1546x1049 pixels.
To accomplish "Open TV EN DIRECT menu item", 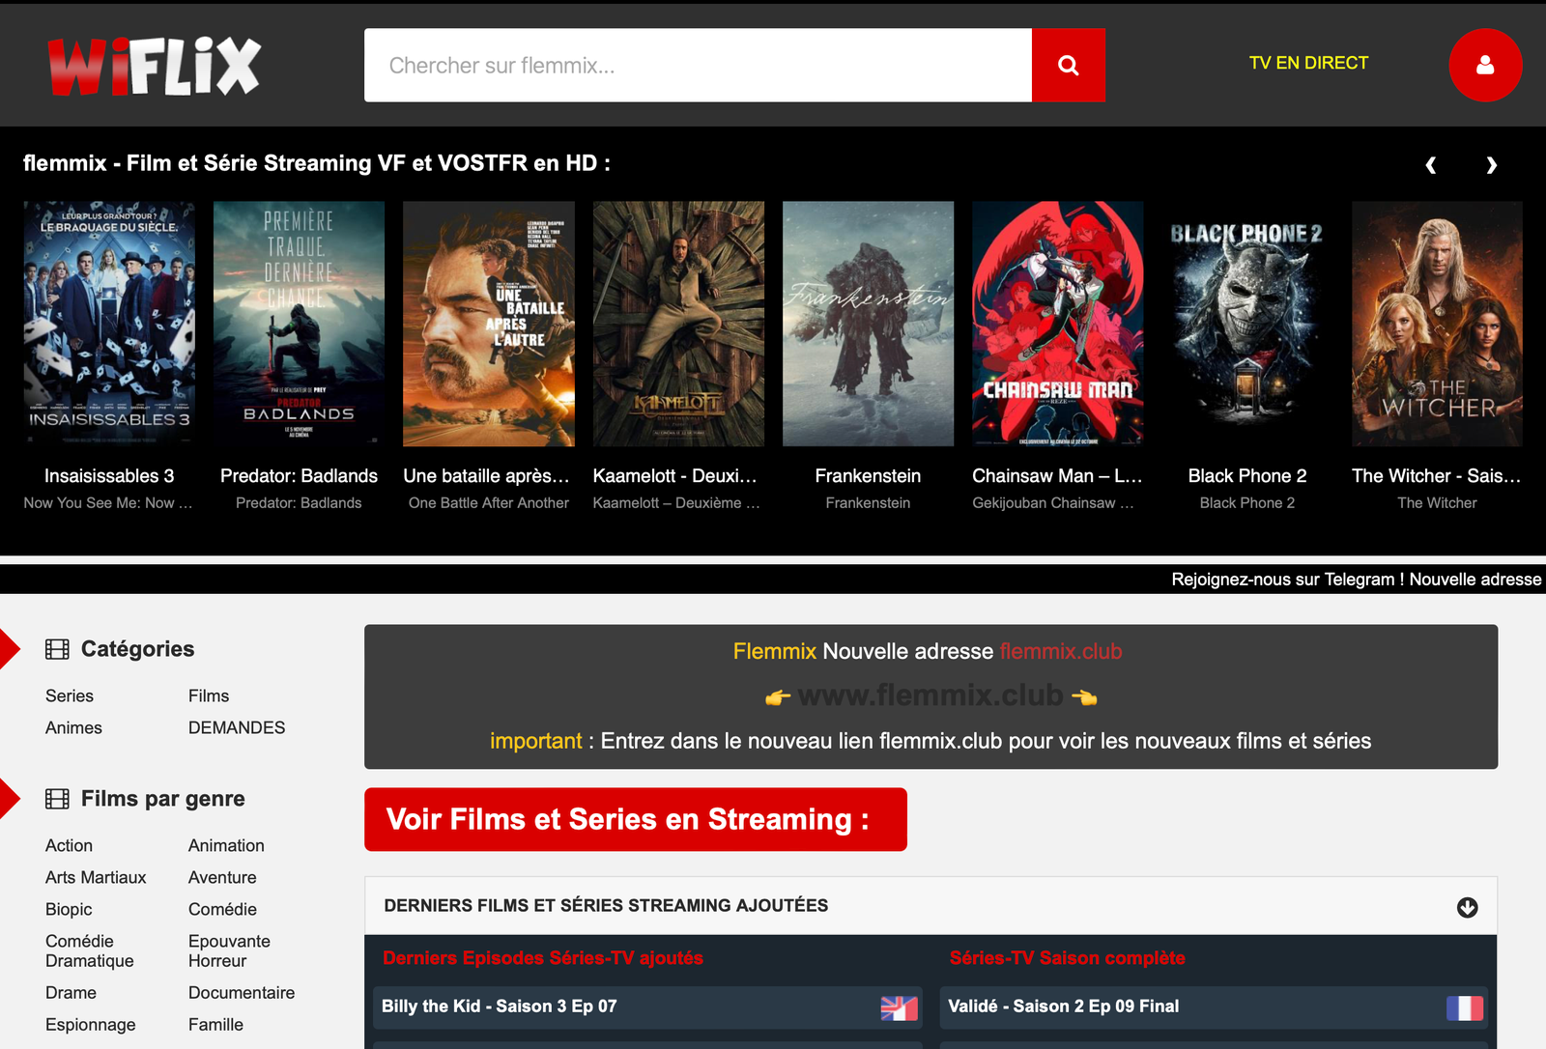I will click(x=1308, y=63).
